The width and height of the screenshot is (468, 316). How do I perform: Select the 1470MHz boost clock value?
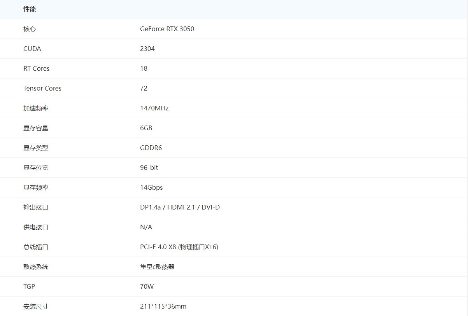pyautogui.click(x=154, y=108)
